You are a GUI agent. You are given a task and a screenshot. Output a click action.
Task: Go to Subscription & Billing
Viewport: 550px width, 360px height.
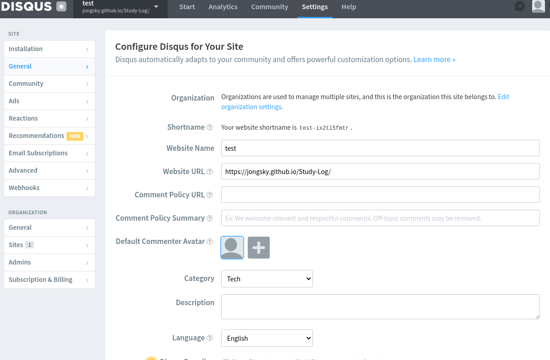[x=49, y=280]
